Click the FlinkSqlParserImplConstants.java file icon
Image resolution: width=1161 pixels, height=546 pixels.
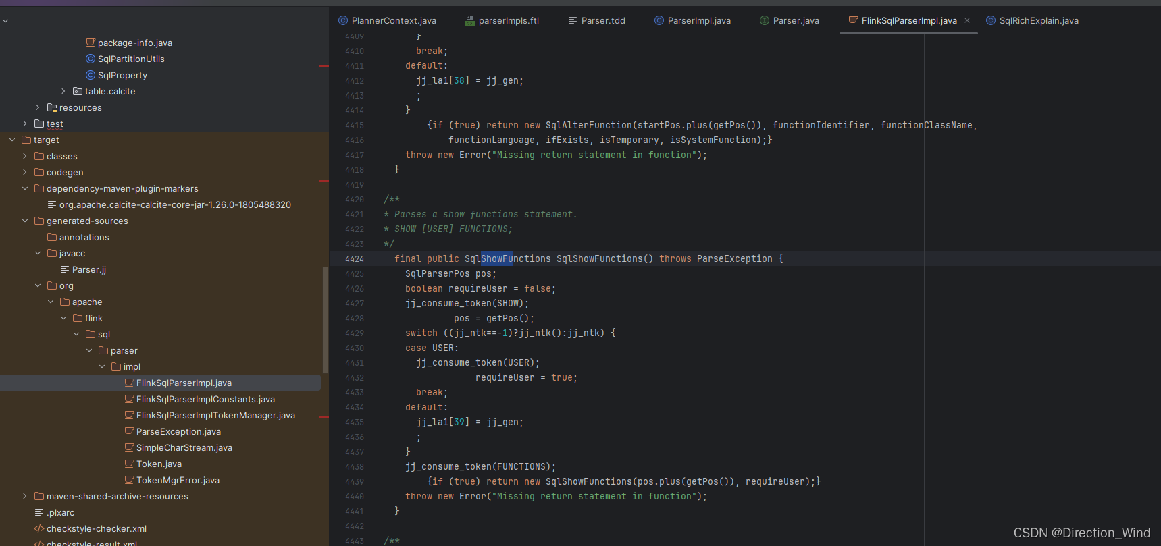pyautogui.click(x=129, y=399)
